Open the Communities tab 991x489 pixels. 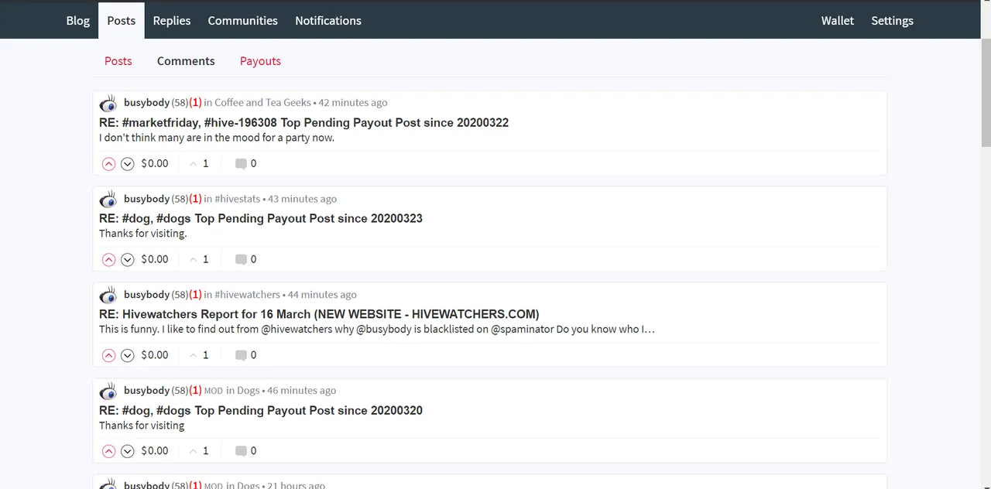242,21
